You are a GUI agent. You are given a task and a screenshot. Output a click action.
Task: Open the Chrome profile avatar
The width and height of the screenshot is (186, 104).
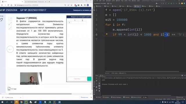coord(88,5)
